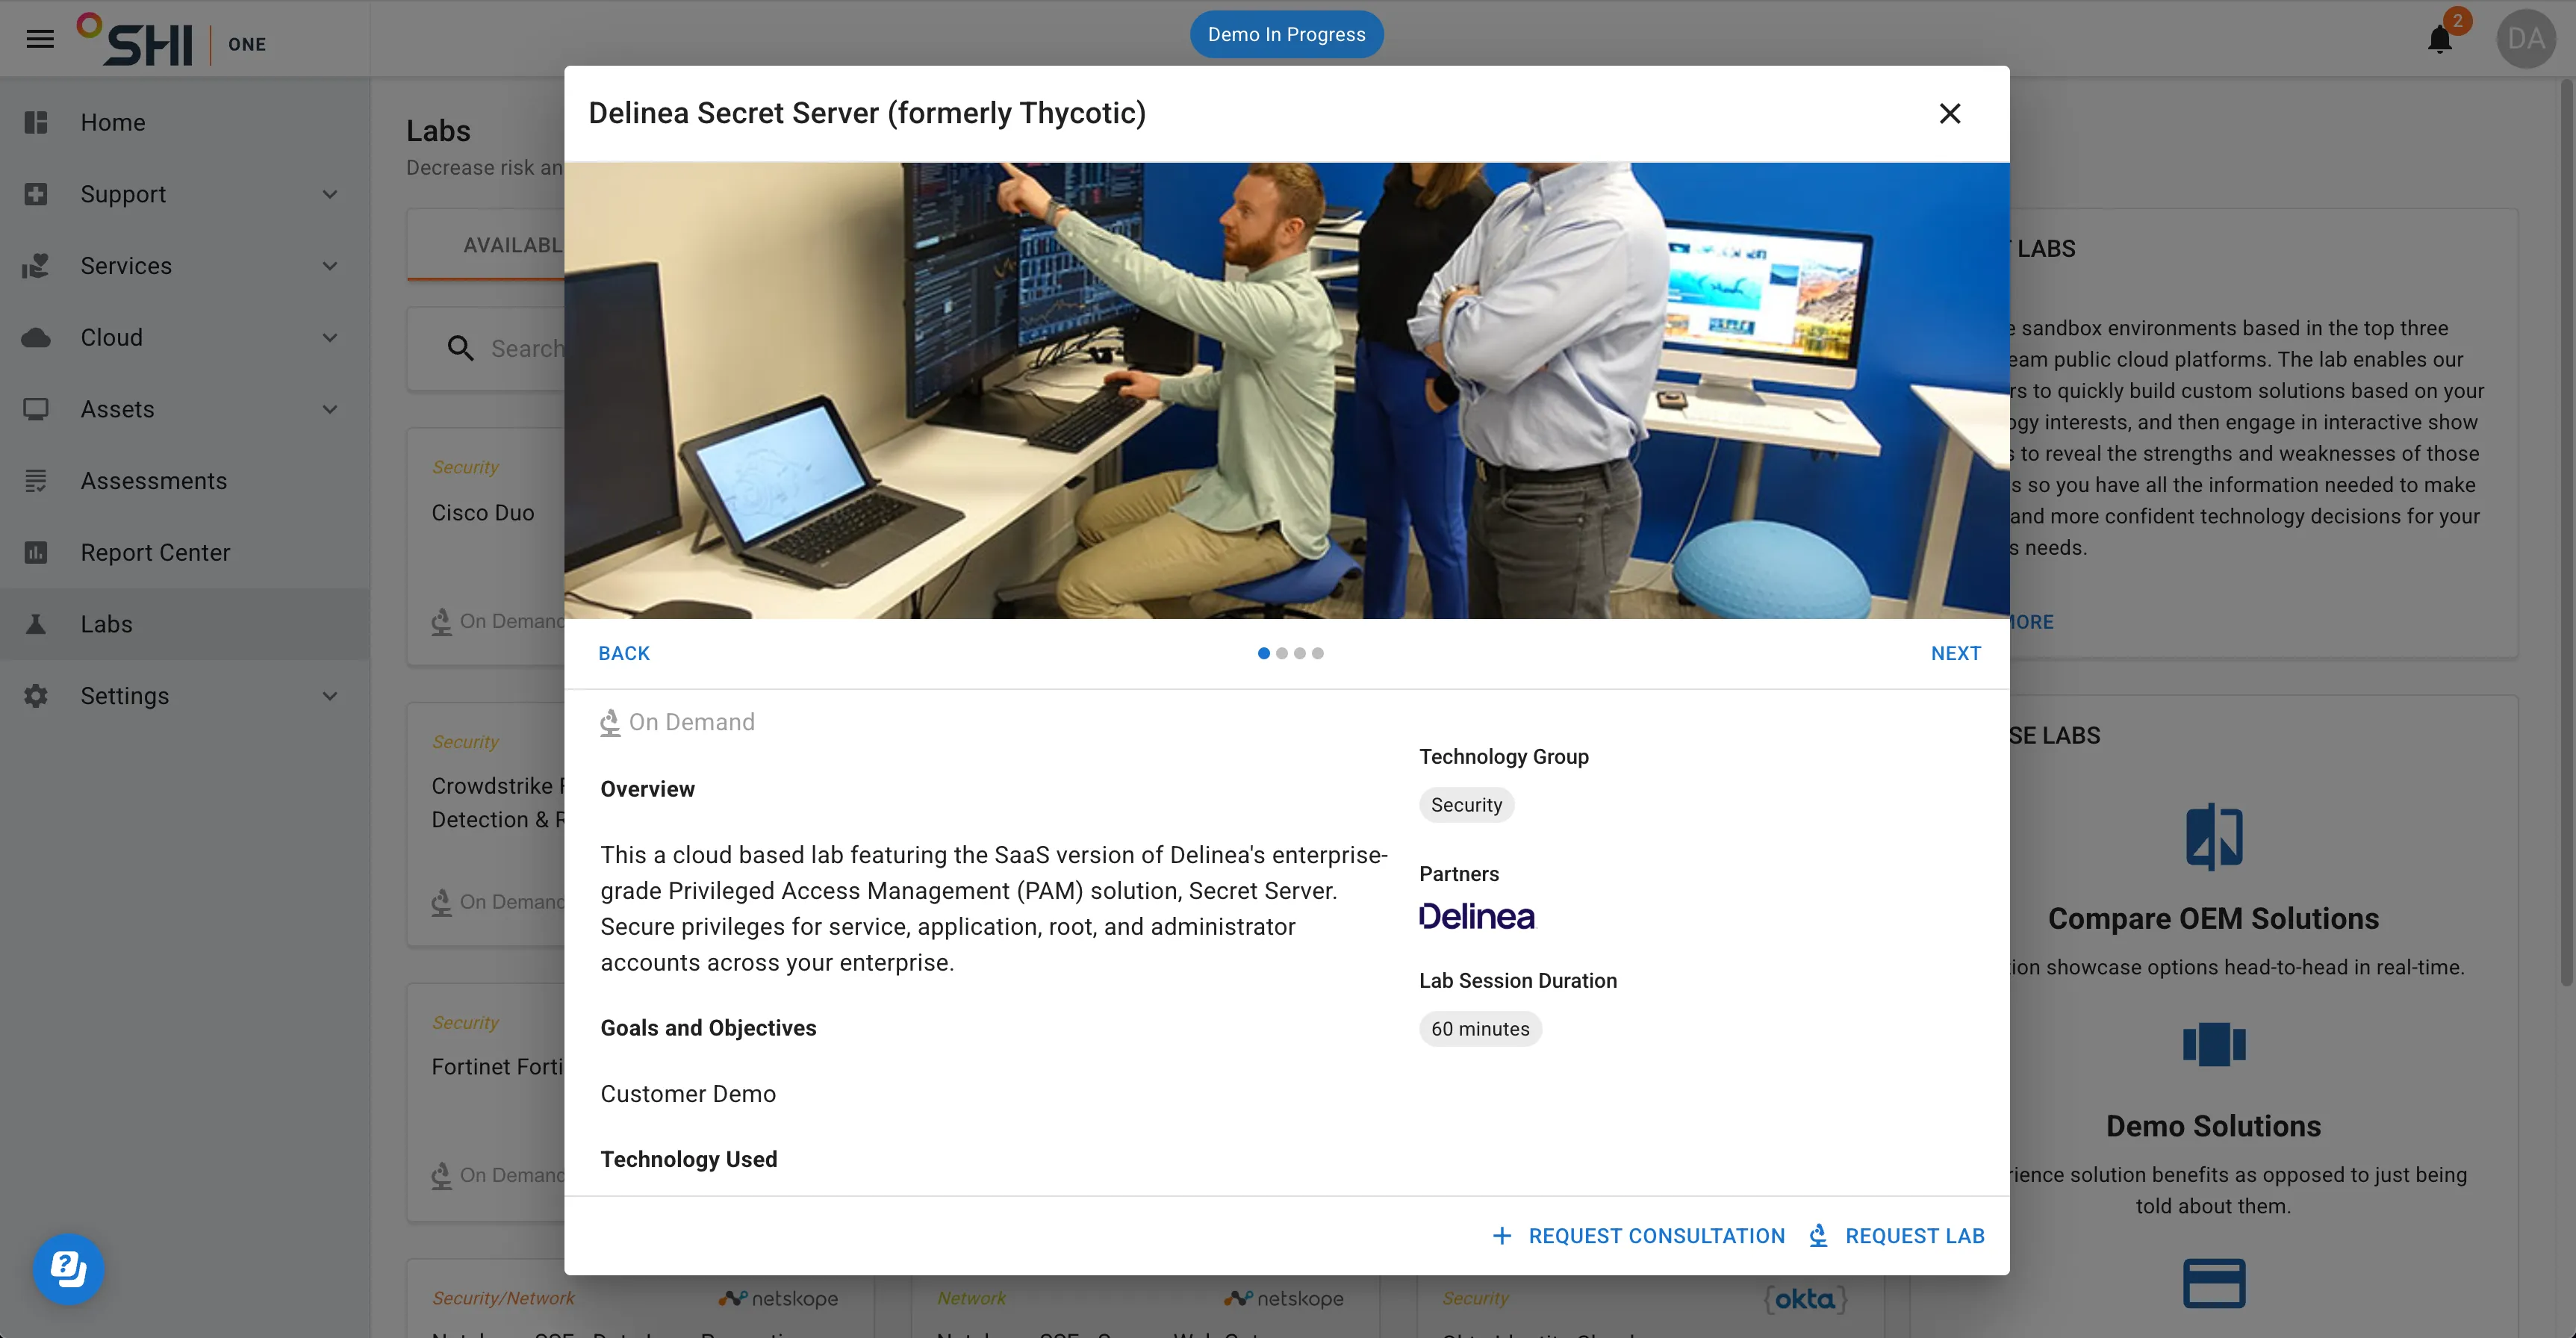Open the DA user avatar
This screenshot has width=2576, height=1338.
coord(2526,39)
